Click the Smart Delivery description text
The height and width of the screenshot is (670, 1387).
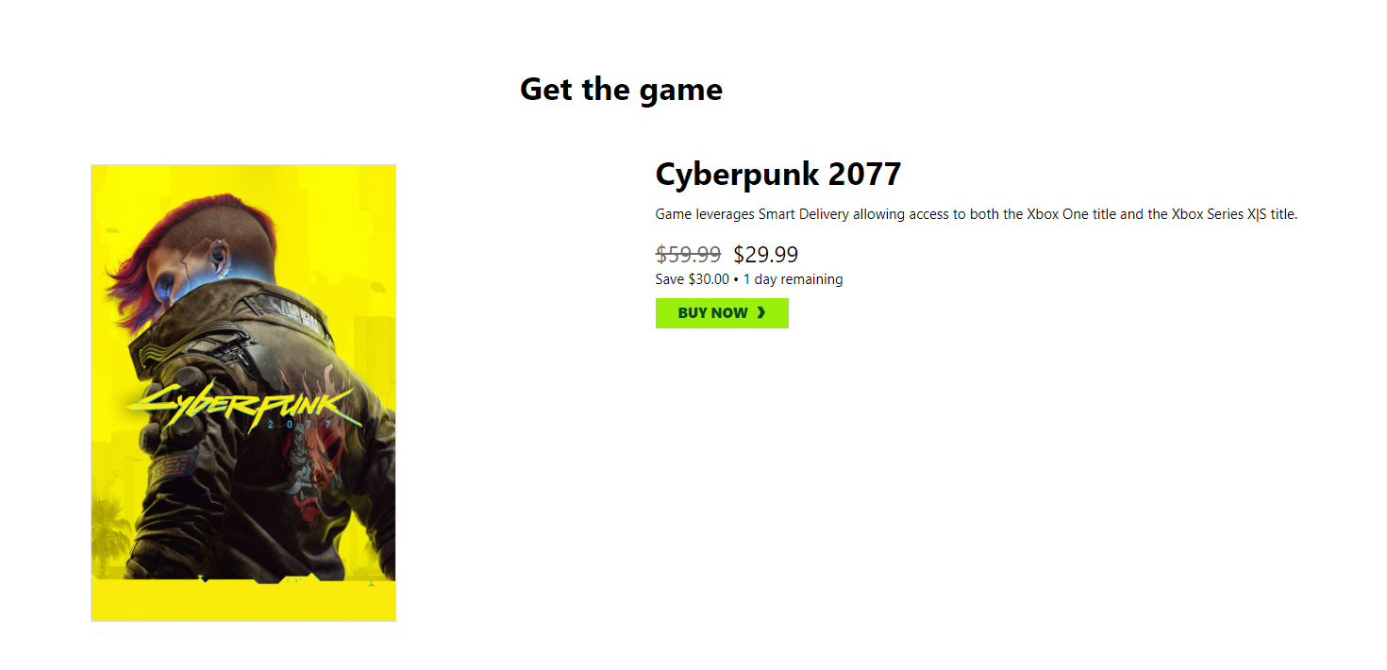point(977,214)
